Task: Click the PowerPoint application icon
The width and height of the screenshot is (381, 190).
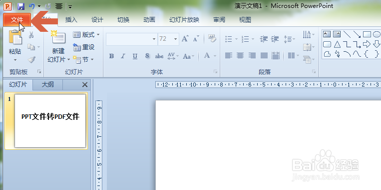Action: pyautogui.click(x=7, y=6)
